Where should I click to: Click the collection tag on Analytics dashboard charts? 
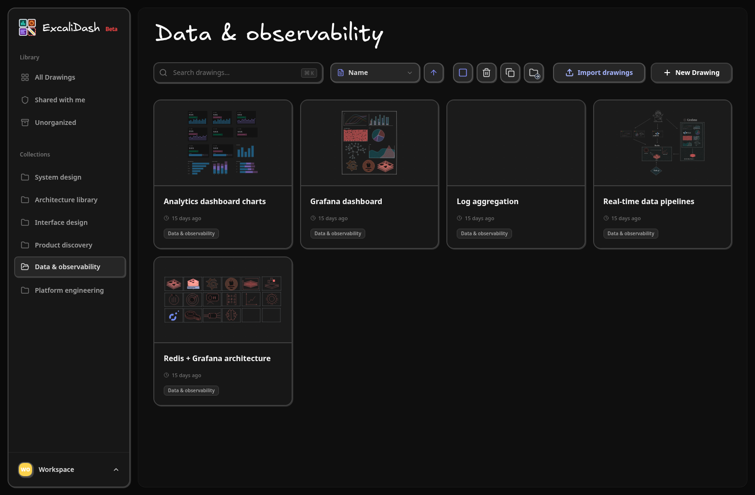pyautogui.click(x=191, y=233)
